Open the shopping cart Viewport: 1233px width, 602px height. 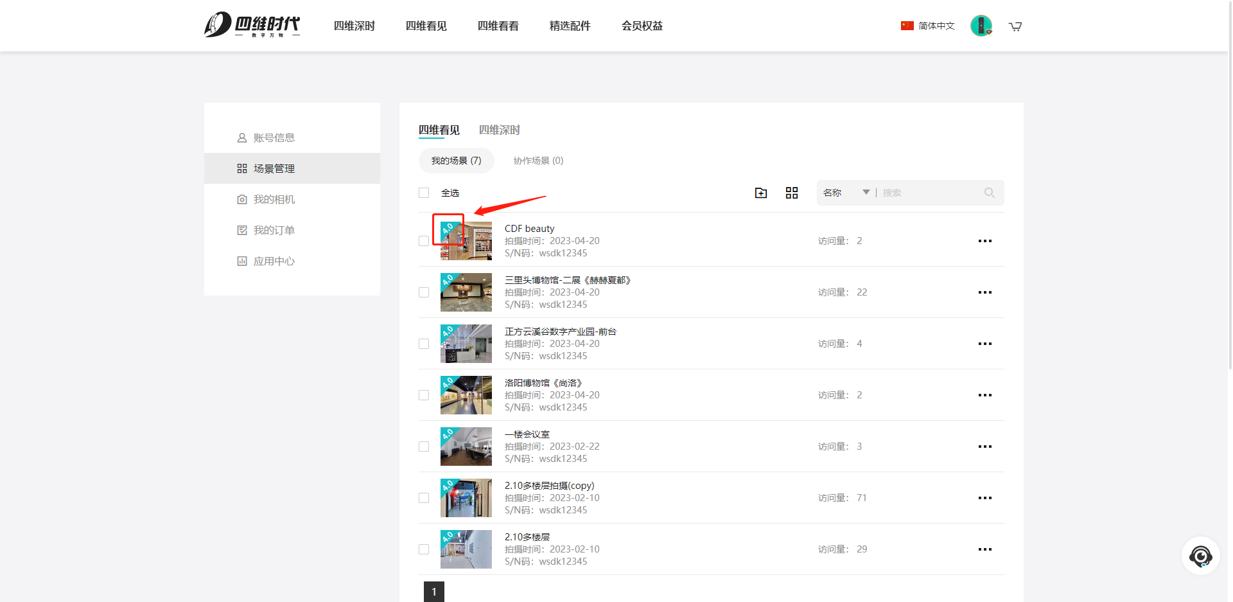(1015, 26)
